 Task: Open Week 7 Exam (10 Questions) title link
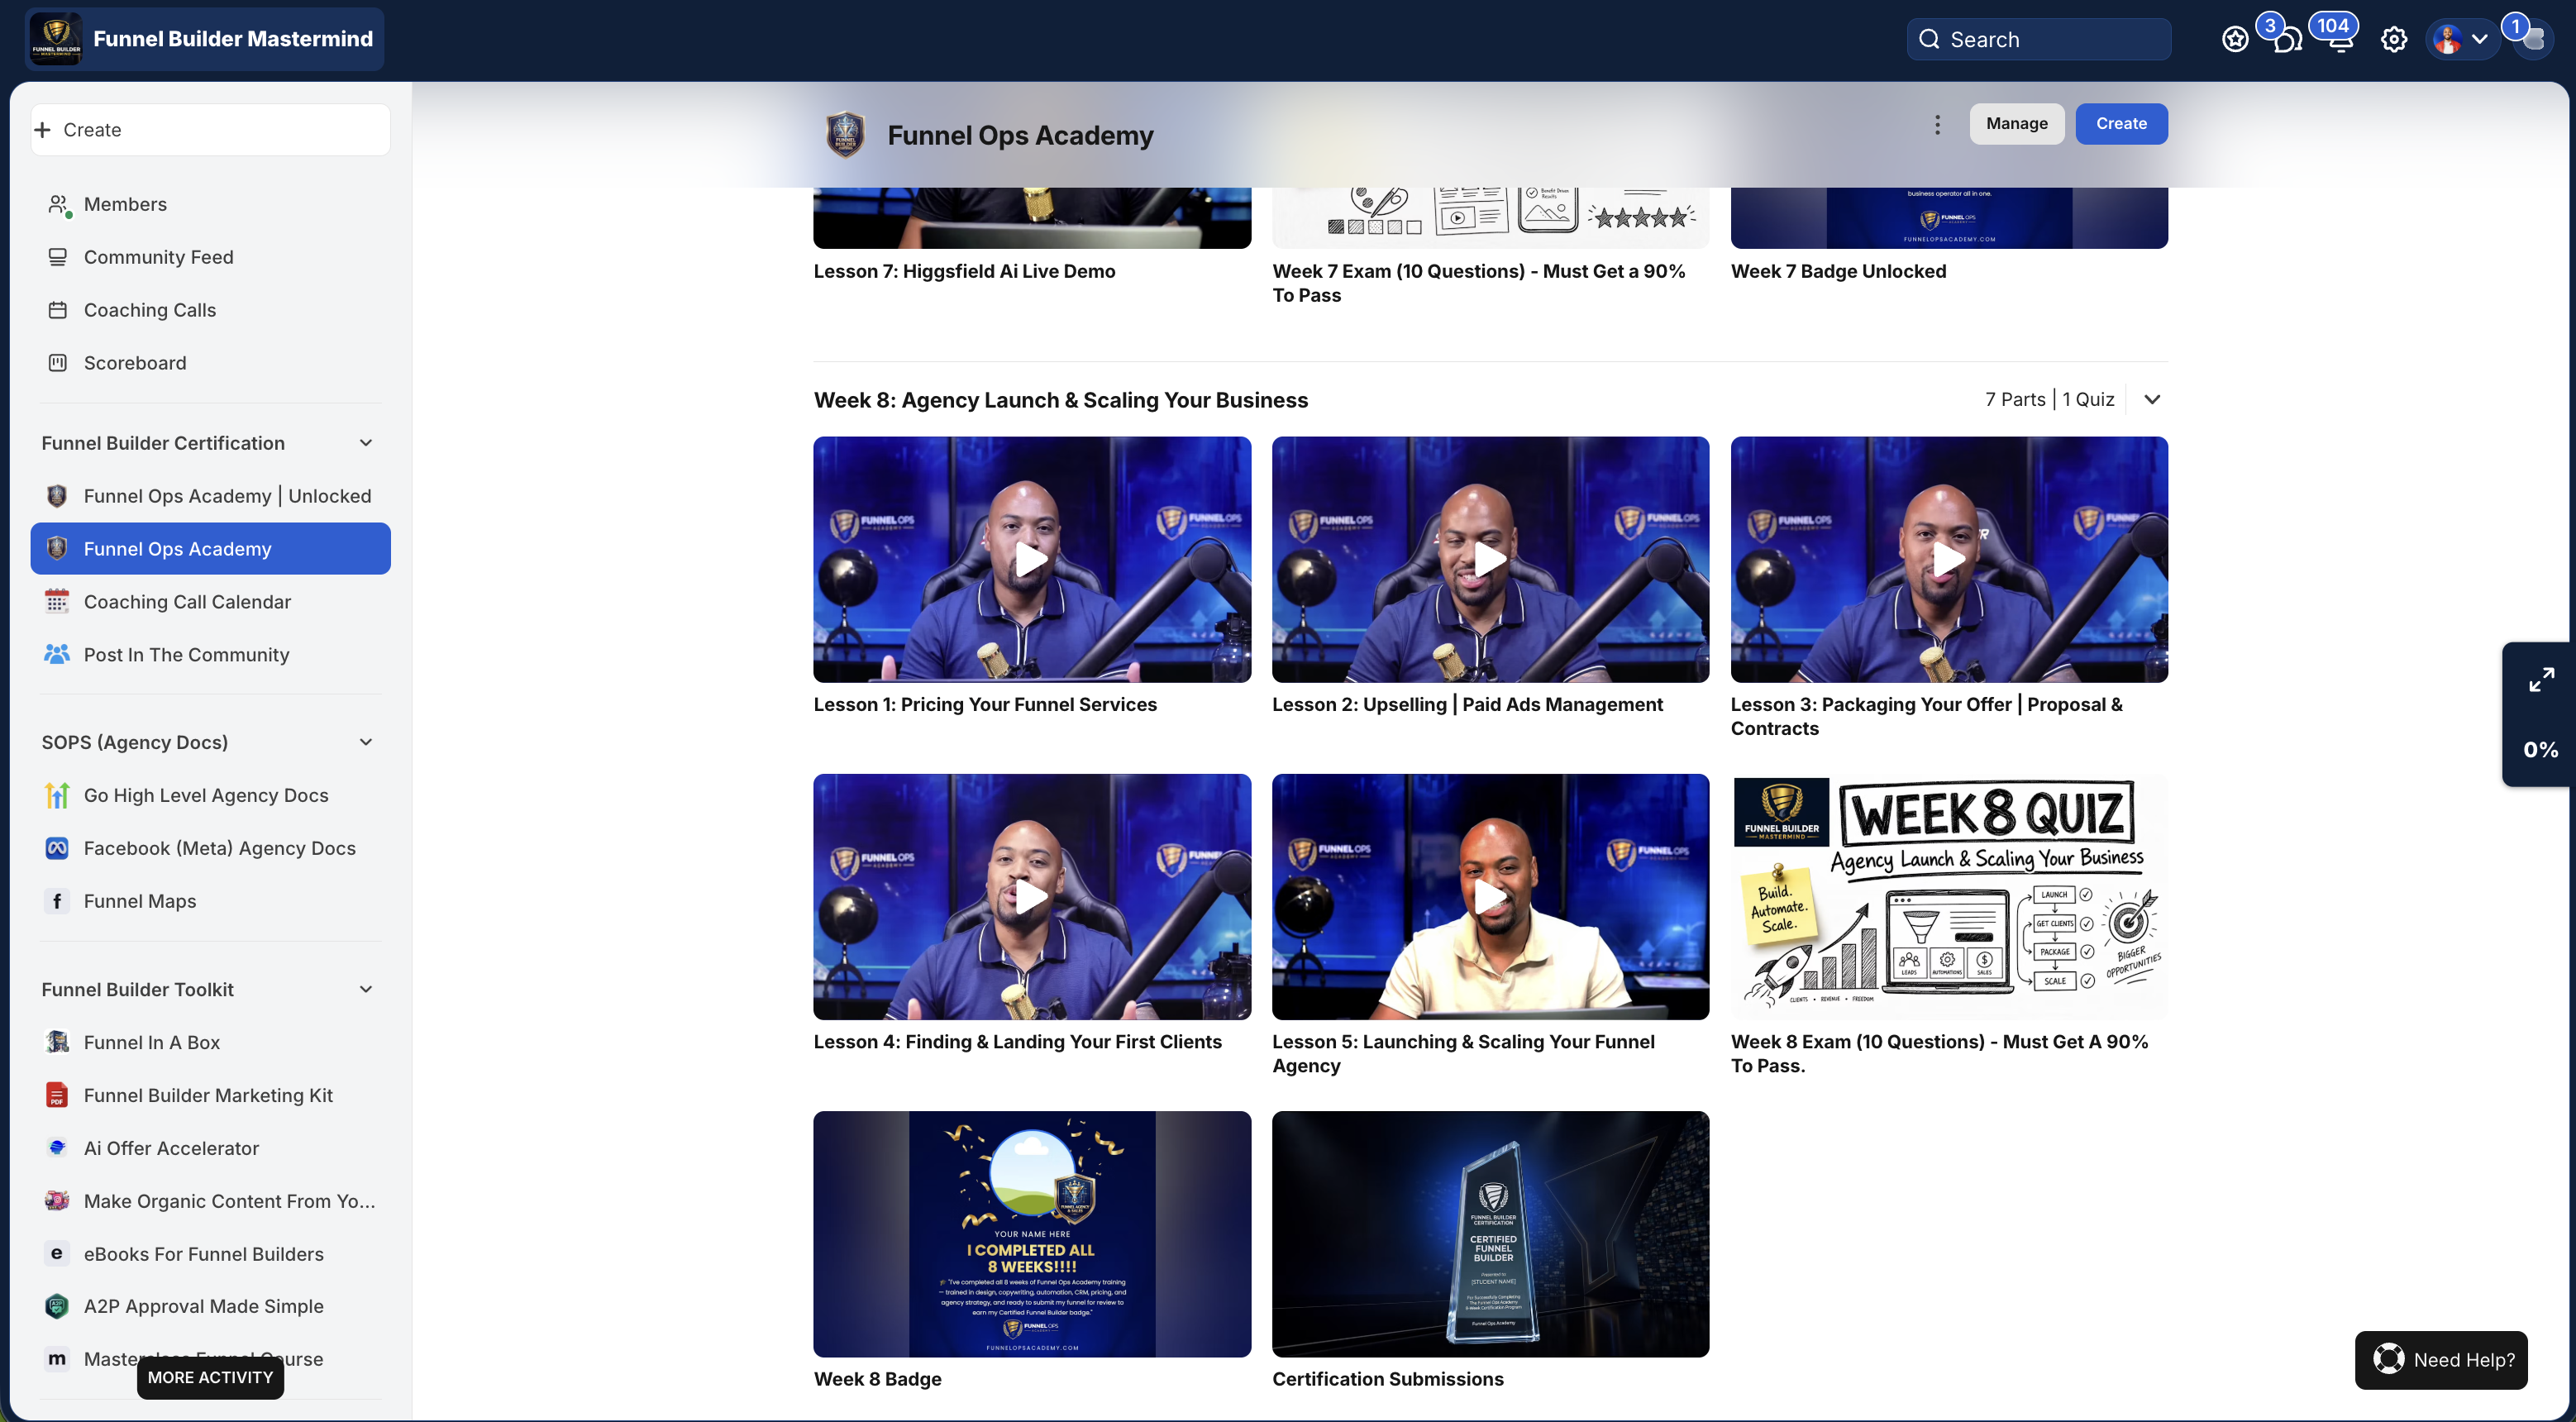click(1478, 283)
